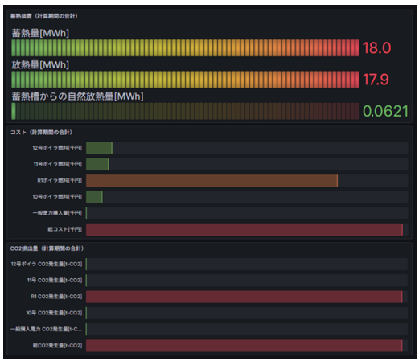Click the 一般購入電力 CO2発生量 bar track
Viewport: 419px width, 361px height.
[247, 330]
